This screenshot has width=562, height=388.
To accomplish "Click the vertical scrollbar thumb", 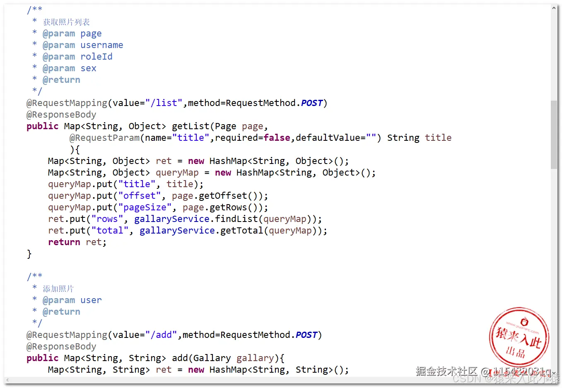I will [554, 135].
